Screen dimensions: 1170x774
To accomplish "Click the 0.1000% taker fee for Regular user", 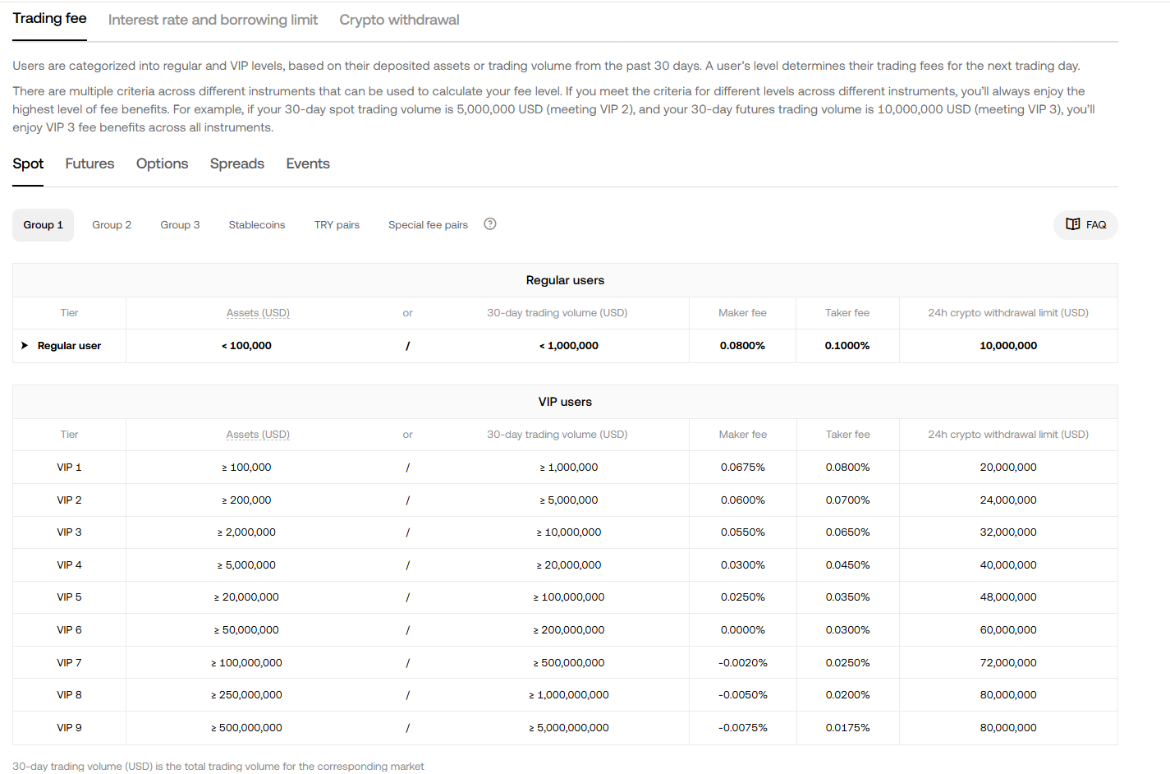I will [847, 346].
